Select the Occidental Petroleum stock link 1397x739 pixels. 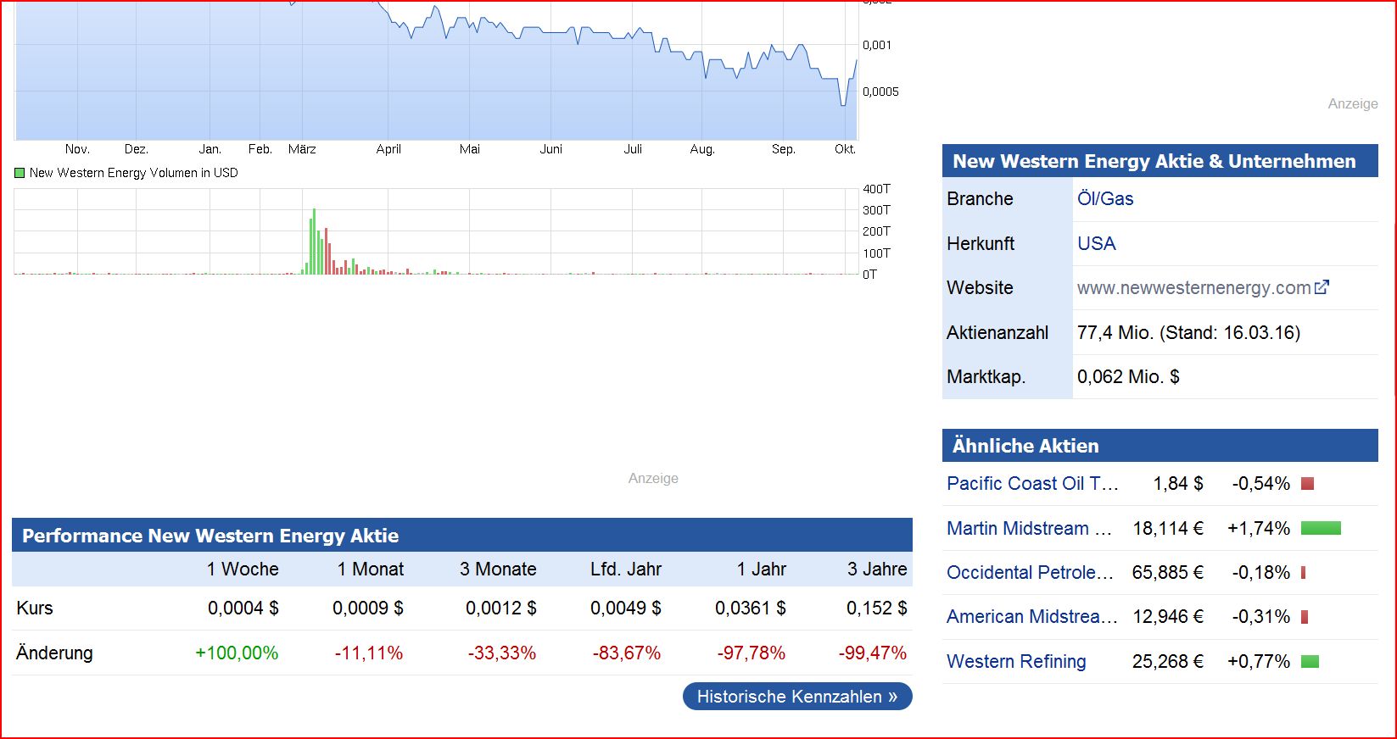1029,573
